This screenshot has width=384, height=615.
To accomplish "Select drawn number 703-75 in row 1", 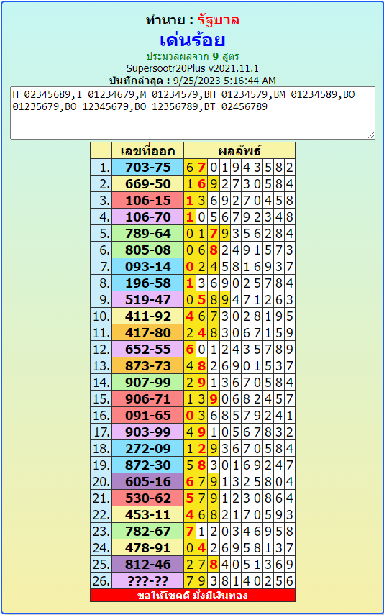I will [148, 168].
